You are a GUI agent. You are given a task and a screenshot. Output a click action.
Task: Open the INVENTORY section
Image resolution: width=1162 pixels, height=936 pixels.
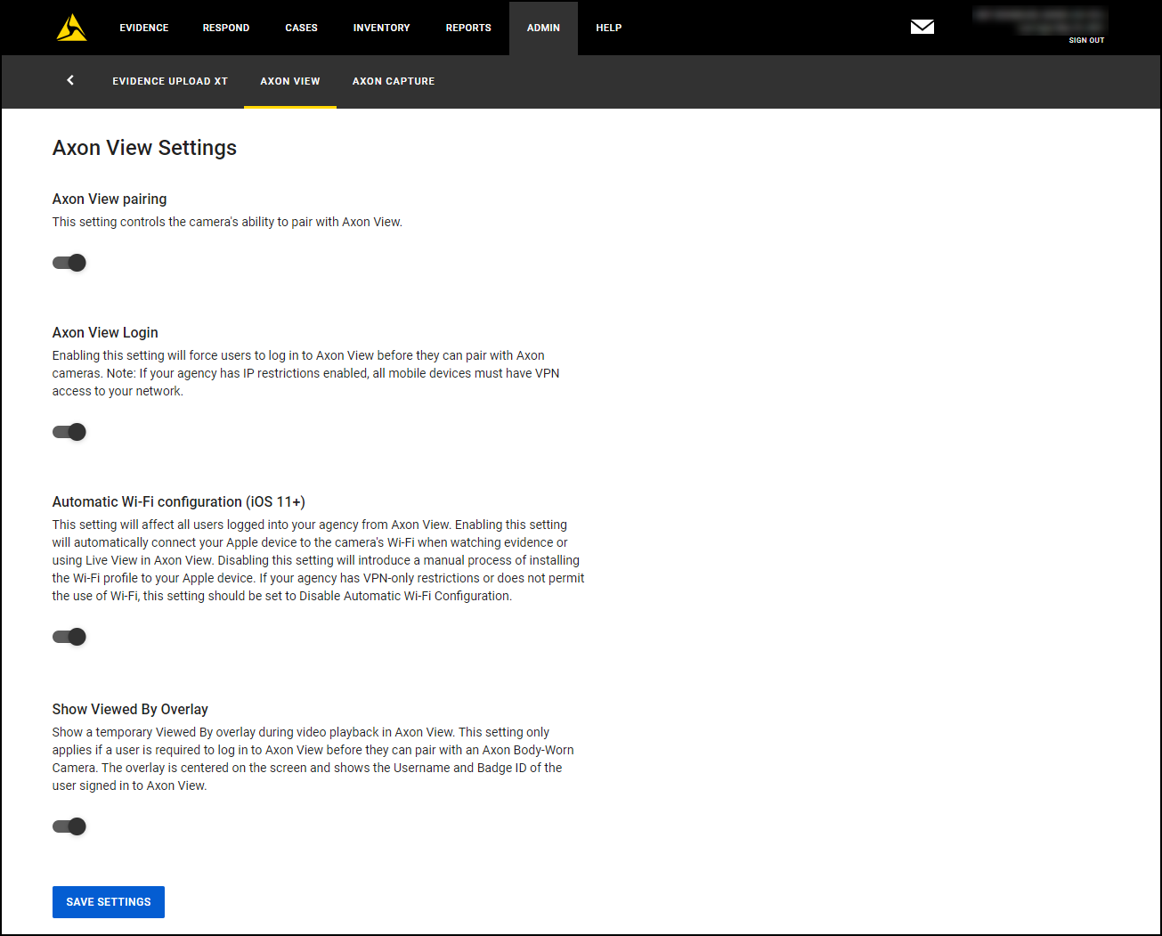(x=381, y=27)
